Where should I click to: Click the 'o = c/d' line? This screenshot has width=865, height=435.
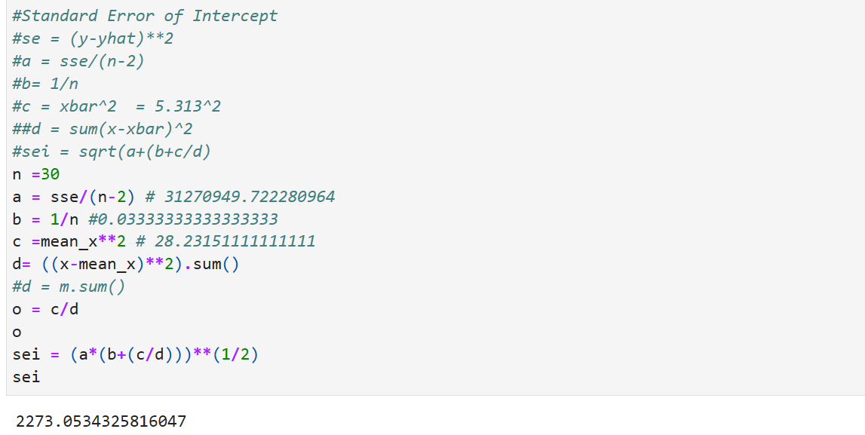[45, 309]
